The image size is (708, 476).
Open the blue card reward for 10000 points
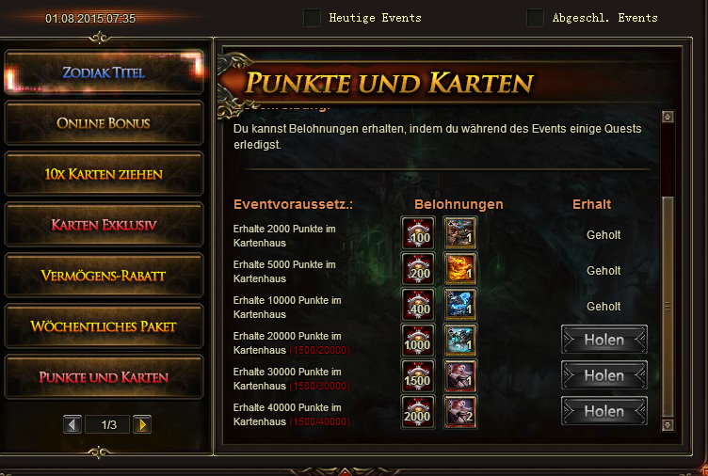pos(460,305)
